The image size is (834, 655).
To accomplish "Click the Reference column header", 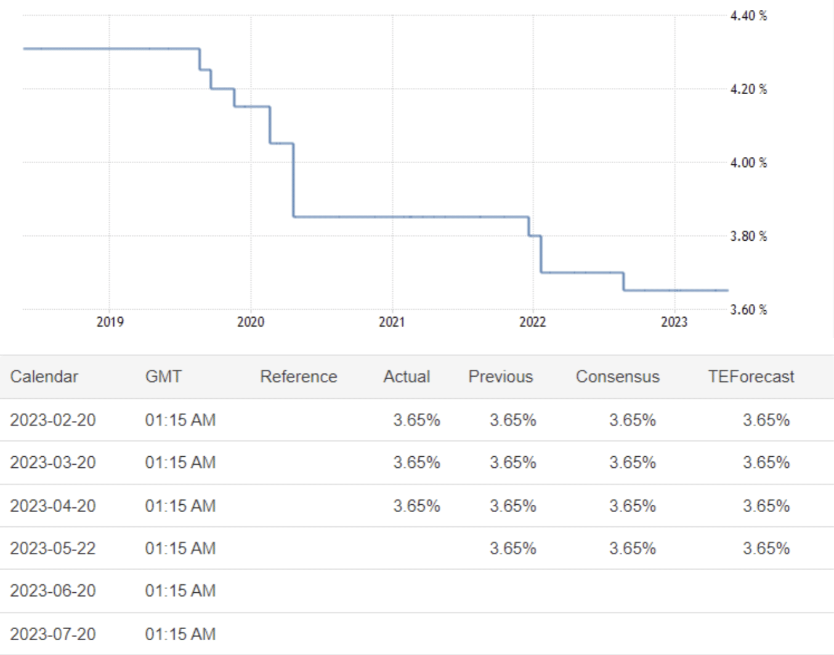I will point(298,377).
